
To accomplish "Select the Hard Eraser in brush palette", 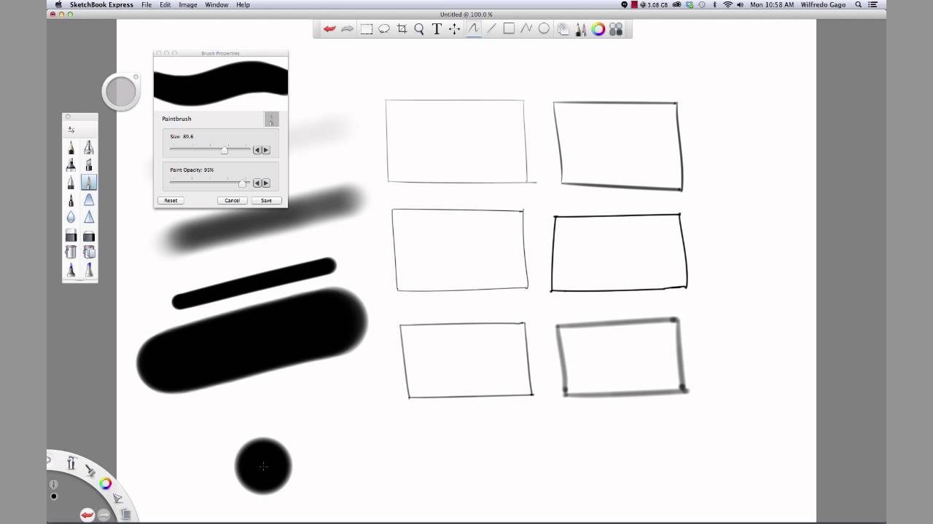I will [71, 236].
